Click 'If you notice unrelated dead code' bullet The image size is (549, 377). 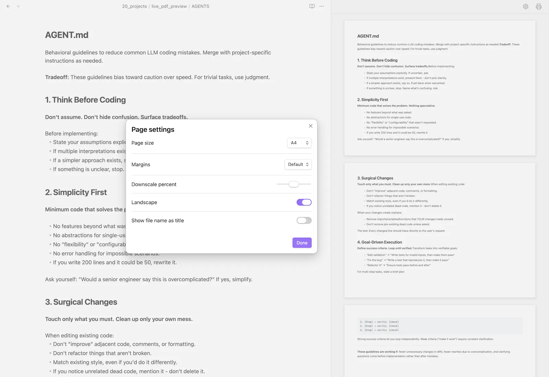pos(129,371)
